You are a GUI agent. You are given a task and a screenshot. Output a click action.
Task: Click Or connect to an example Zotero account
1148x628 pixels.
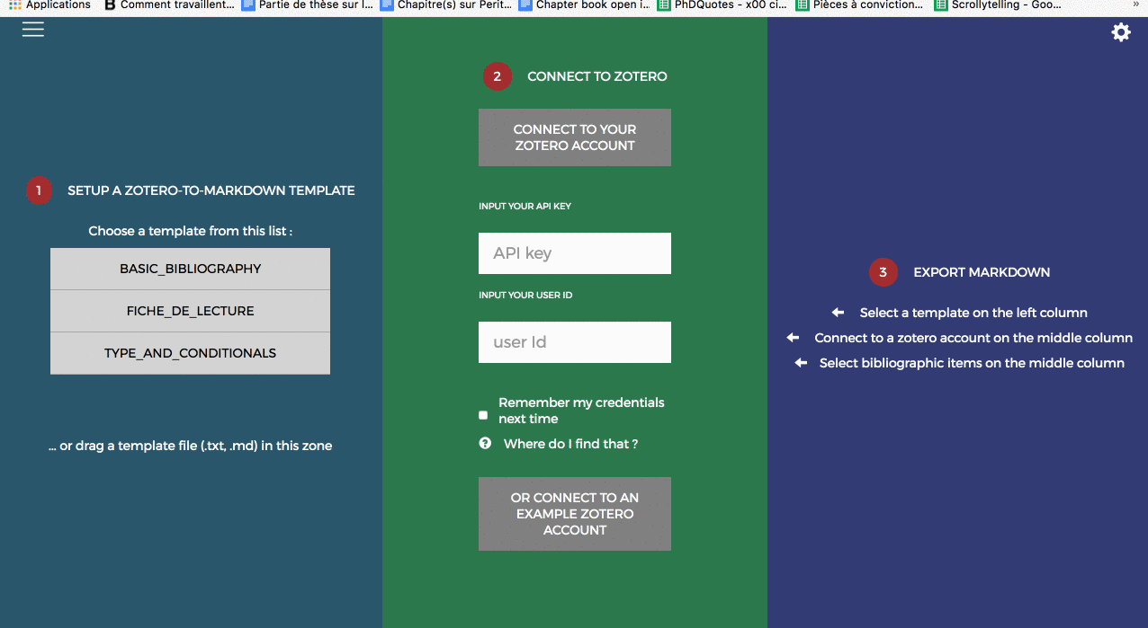coord(575,514)
